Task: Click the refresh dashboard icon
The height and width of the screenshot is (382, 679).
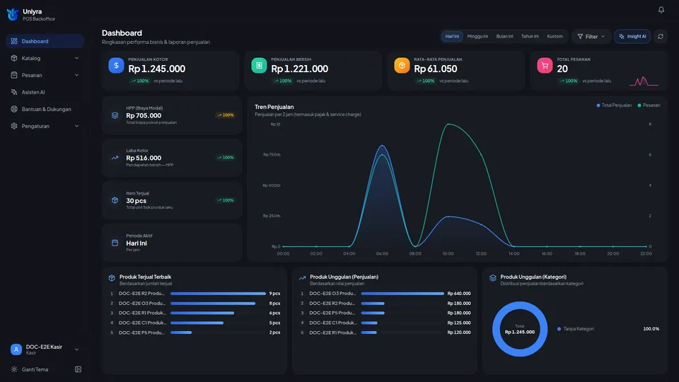Action: coord(661,36)
